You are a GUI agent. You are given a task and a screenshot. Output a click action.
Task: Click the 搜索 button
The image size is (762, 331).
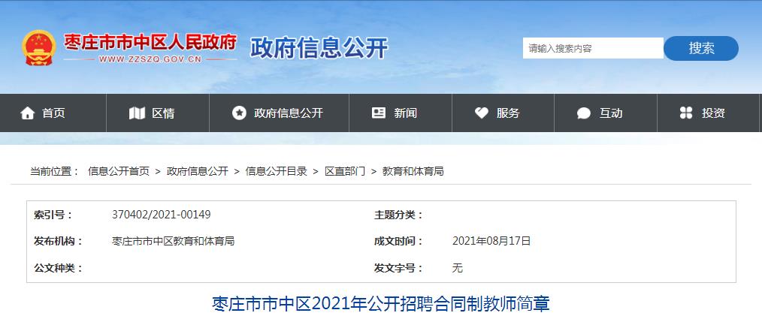click(x=701, y=48)
